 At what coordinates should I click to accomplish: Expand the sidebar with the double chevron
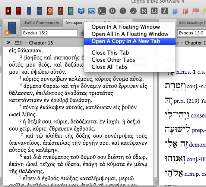(9, 43)
